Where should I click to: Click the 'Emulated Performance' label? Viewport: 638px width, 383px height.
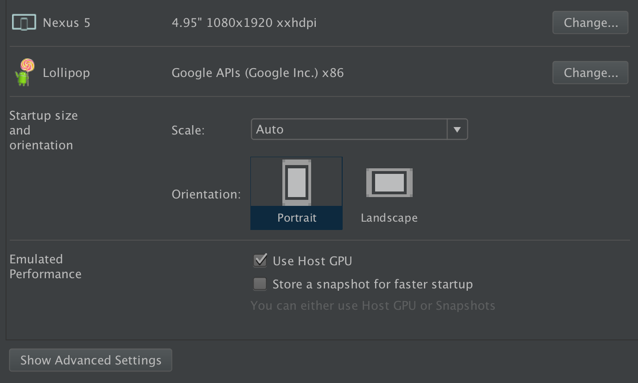coord(45,267)
